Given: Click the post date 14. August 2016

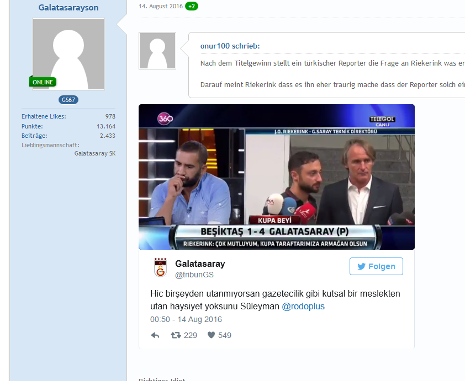Looking at the screenshot, I should pos(160,6).
